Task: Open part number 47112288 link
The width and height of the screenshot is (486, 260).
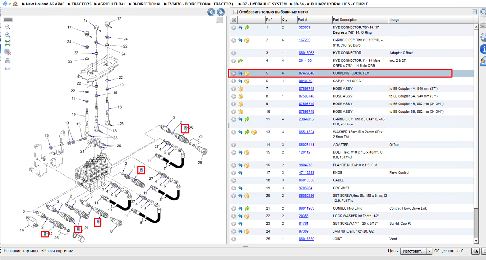Action: [307, 173]
